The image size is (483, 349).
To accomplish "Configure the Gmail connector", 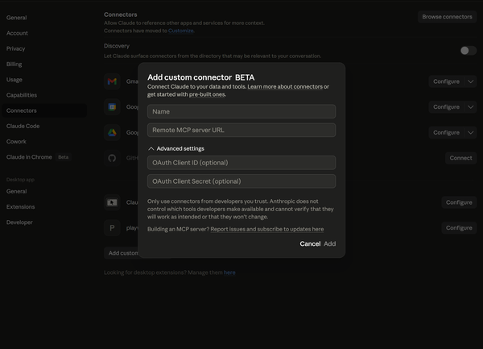I will 446,81.
